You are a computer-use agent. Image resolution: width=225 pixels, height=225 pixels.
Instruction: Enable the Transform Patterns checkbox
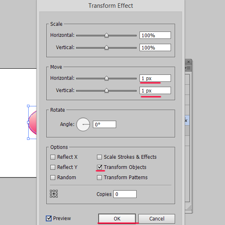click(99, 178)
